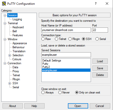The image size is (113, 110).
Task: Expand the SSH tree node
Action: tap(10, 83)
